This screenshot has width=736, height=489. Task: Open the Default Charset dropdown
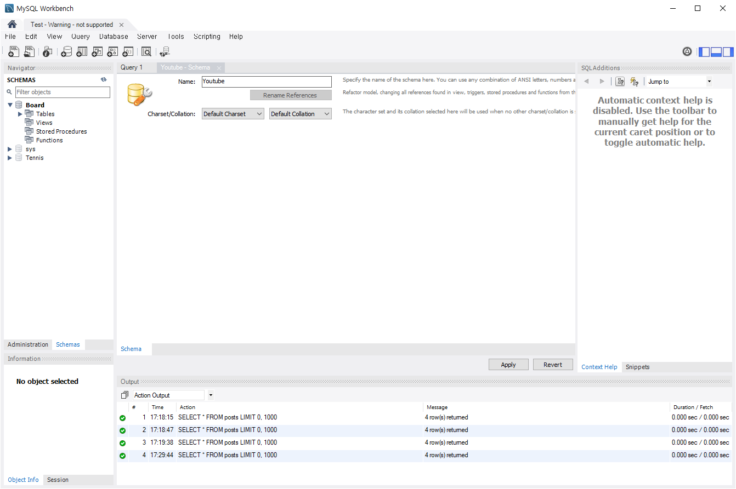(x=233, y=114)
